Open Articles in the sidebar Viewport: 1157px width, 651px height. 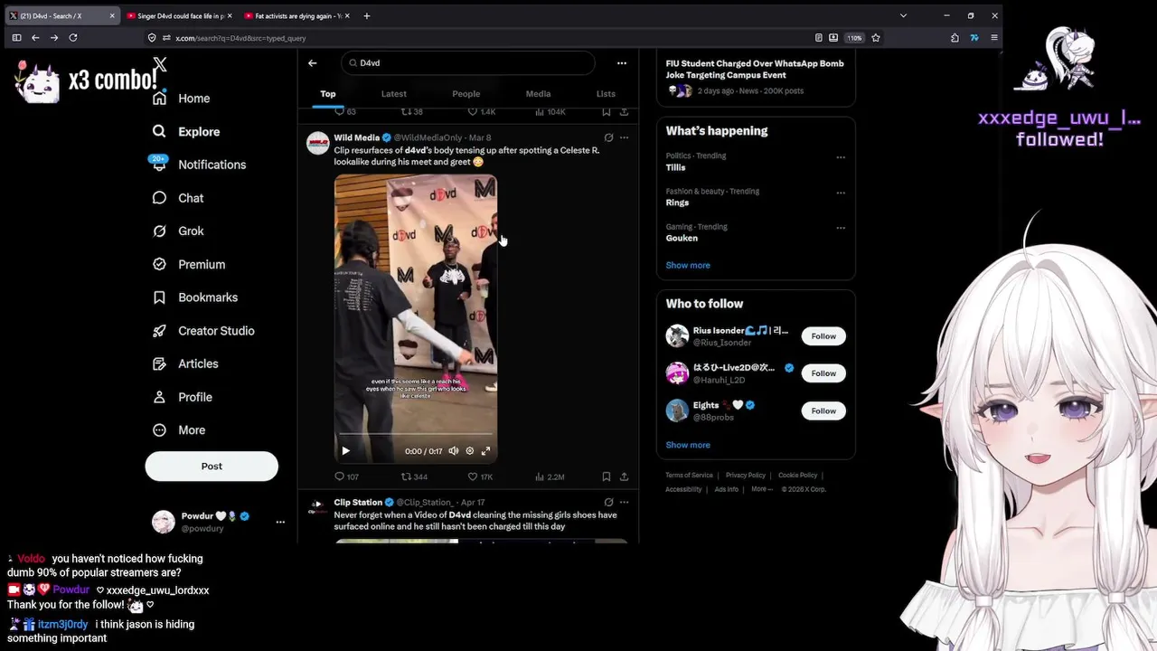(185, 363)
